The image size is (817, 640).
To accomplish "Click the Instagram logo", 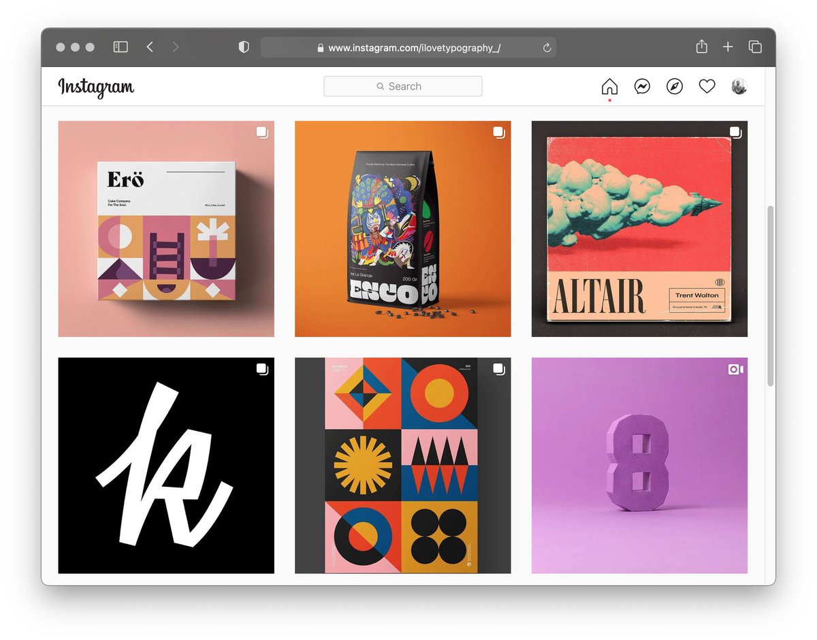I will (x=96, y=87).
